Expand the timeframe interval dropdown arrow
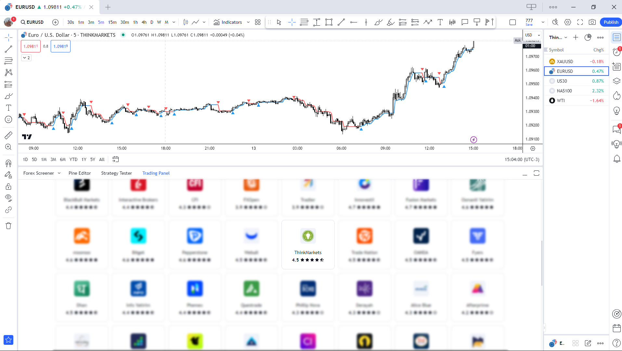Image resolution: width=622 pixels, height=351 pixels. (174, 22)
